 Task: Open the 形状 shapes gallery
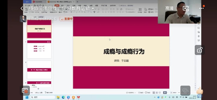pyautogui.click(x=145, y=11)
